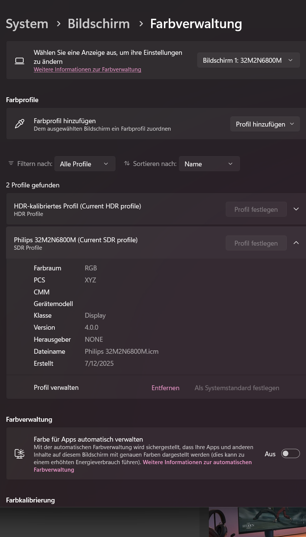Click Entfernen to remove the profile
Screen dimensions: 306x537
tap(165, 388)
